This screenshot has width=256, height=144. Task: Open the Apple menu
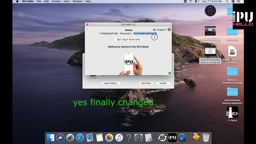[17, 1]
